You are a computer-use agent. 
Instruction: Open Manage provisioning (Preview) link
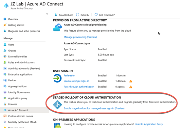(80, 37)
